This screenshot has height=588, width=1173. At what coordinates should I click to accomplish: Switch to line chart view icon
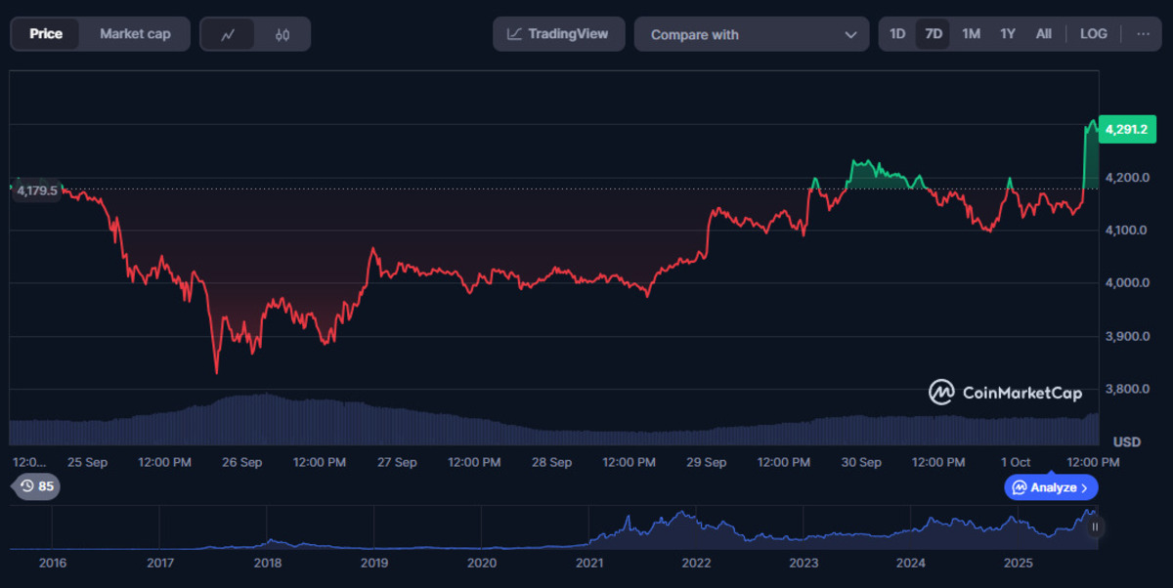click(229, 34)
